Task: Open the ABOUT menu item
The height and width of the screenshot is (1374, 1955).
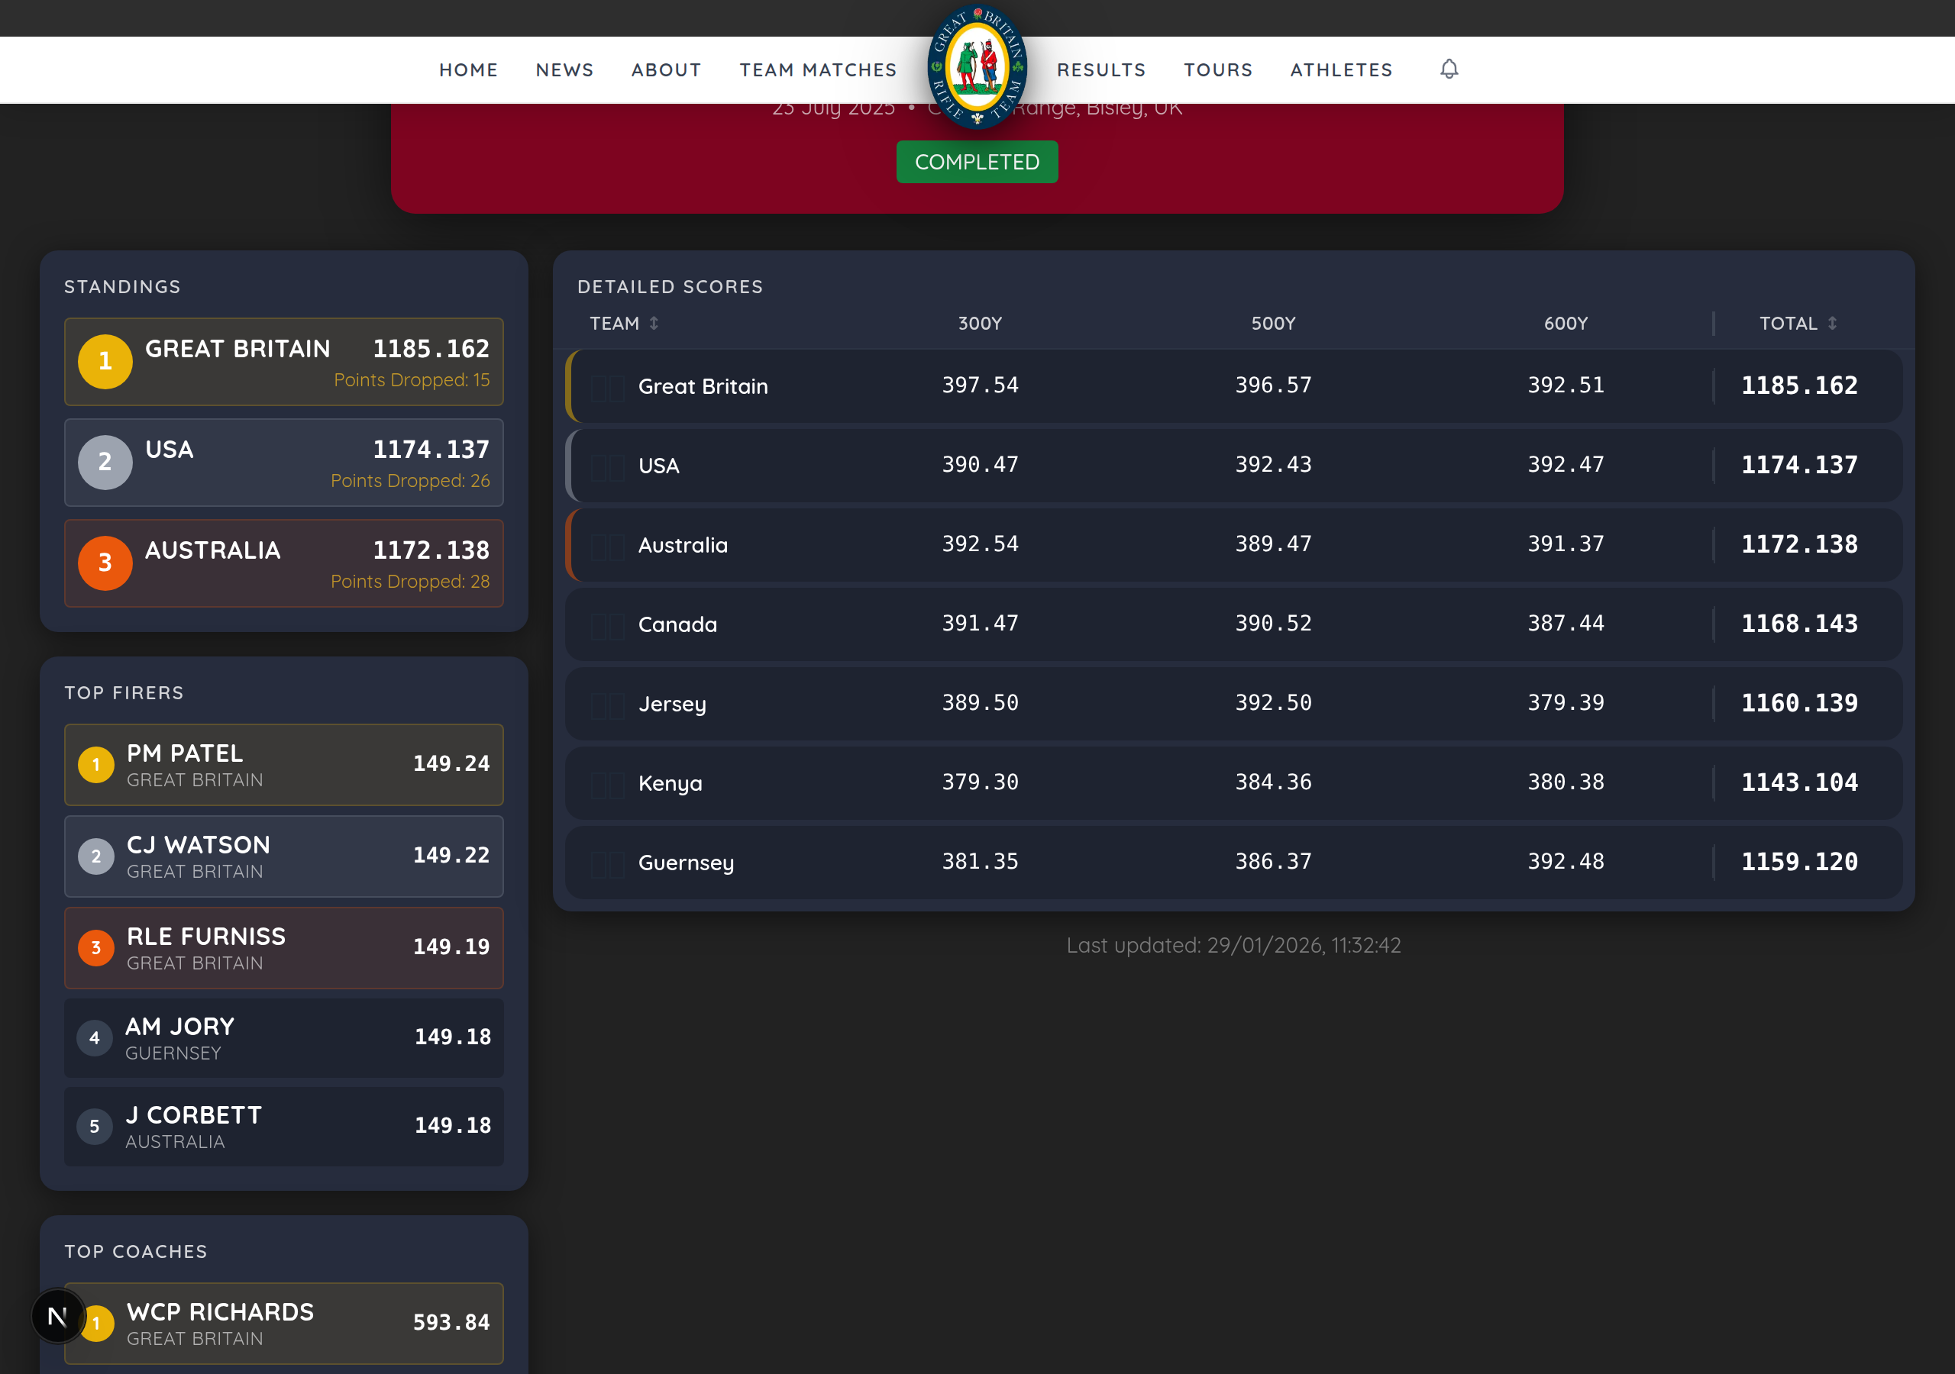Action: tap(667, 69)
